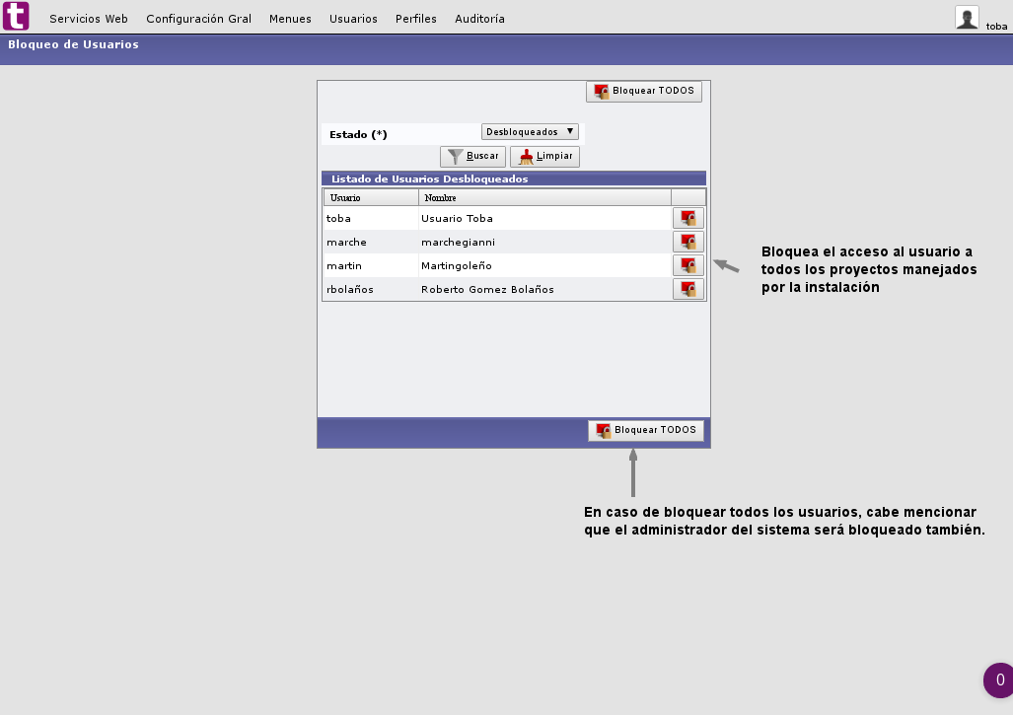Open the Auditoría menu
This screenshot has height=715, width=1013.
479,18
